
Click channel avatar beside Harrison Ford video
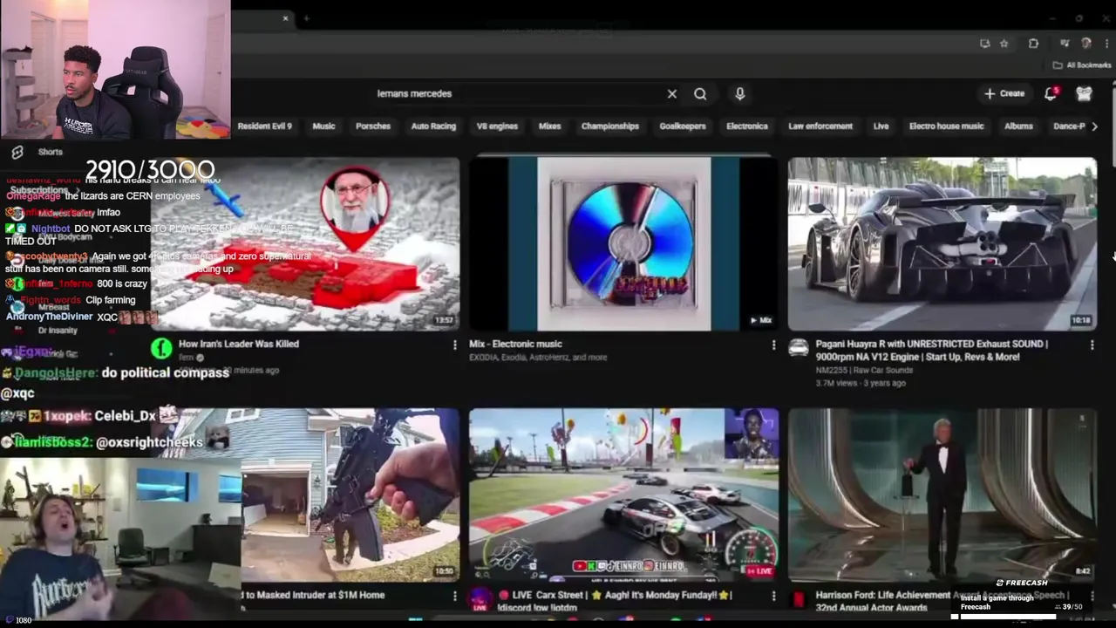coord(798,598)
